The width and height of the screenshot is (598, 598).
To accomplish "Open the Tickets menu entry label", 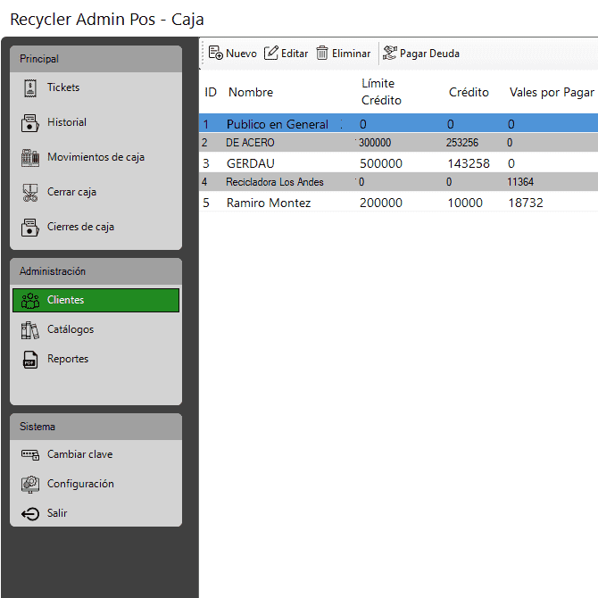I will coord(63,87).
